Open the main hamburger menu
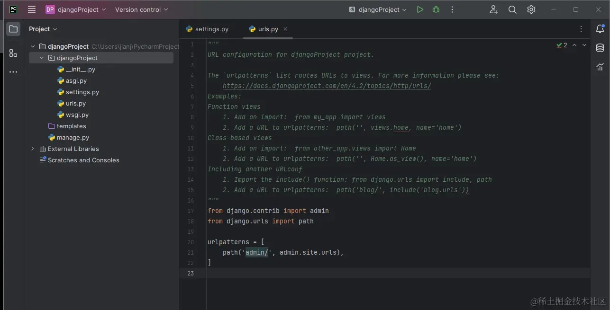 tap(32, 9)
